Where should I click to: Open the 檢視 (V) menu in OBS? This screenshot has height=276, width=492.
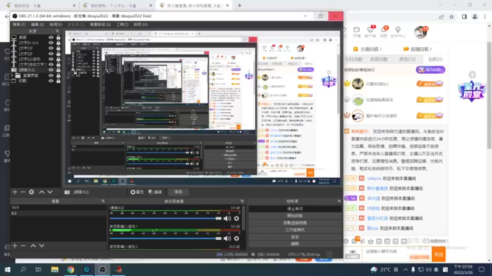pyautogui.click(x=55, y=25)
